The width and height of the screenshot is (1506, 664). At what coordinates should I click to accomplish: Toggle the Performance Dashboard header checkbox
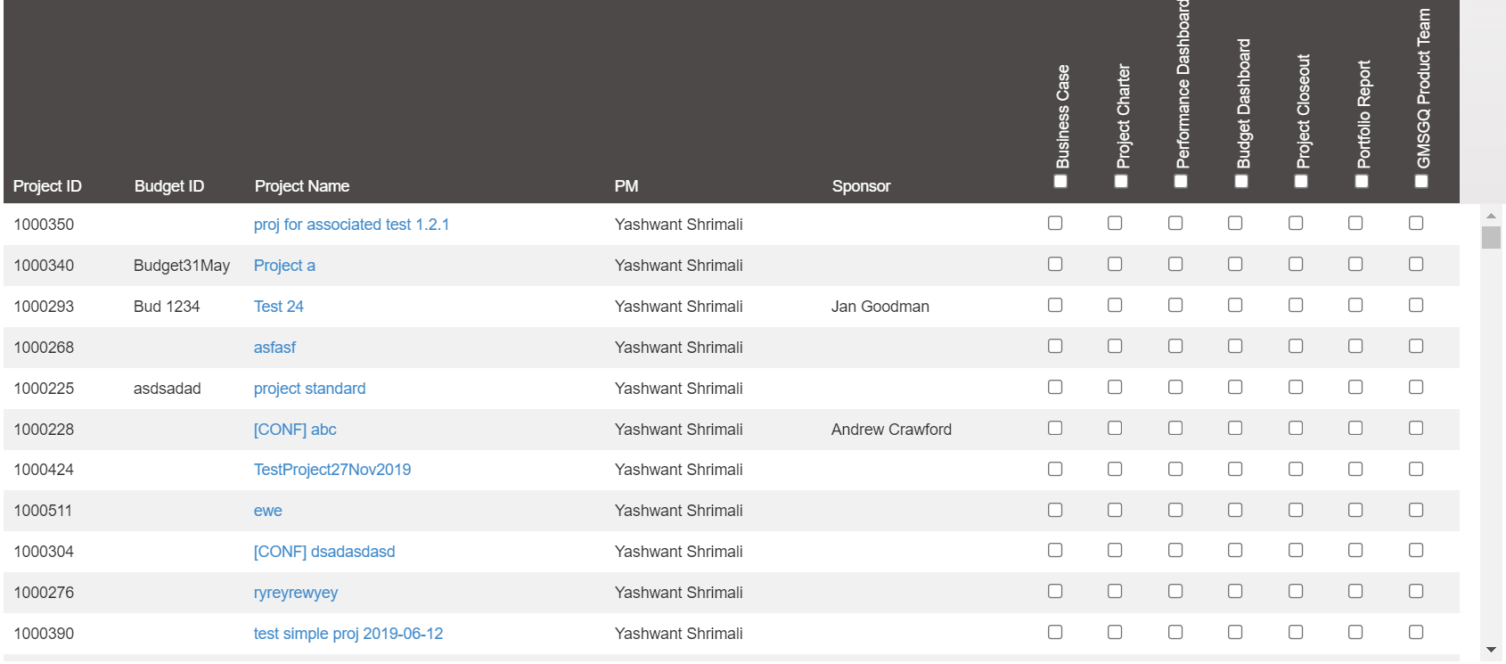[1181, 182]
